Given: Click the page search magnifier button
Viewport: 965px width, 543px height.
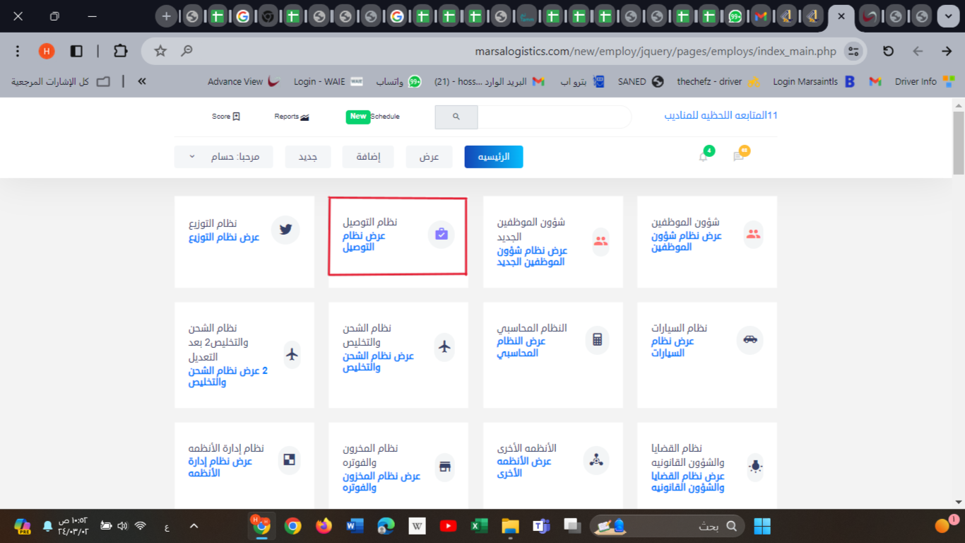Looking at the screenshot, I should pos(456,117).
